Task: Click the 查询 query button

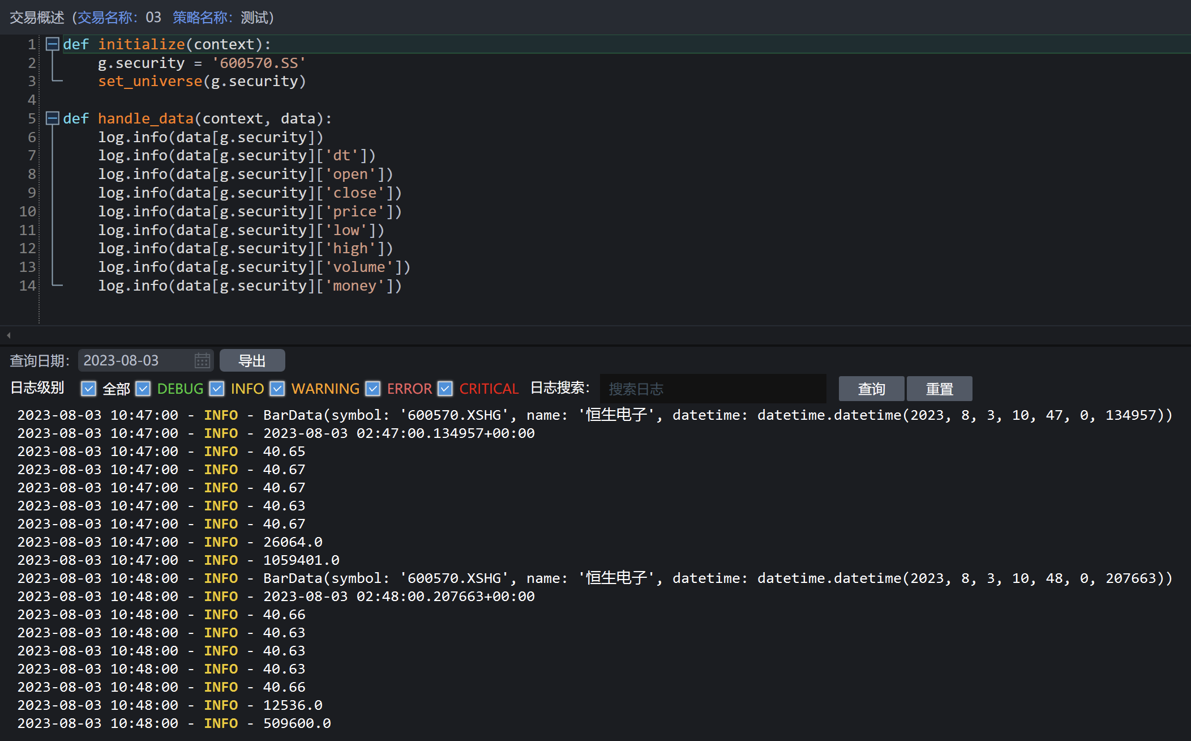Action: coord(871,389)
